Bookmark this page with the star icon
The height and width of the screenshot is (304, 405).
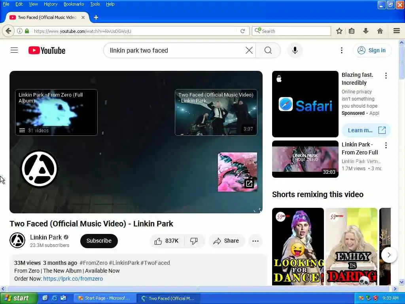[339, 31]
